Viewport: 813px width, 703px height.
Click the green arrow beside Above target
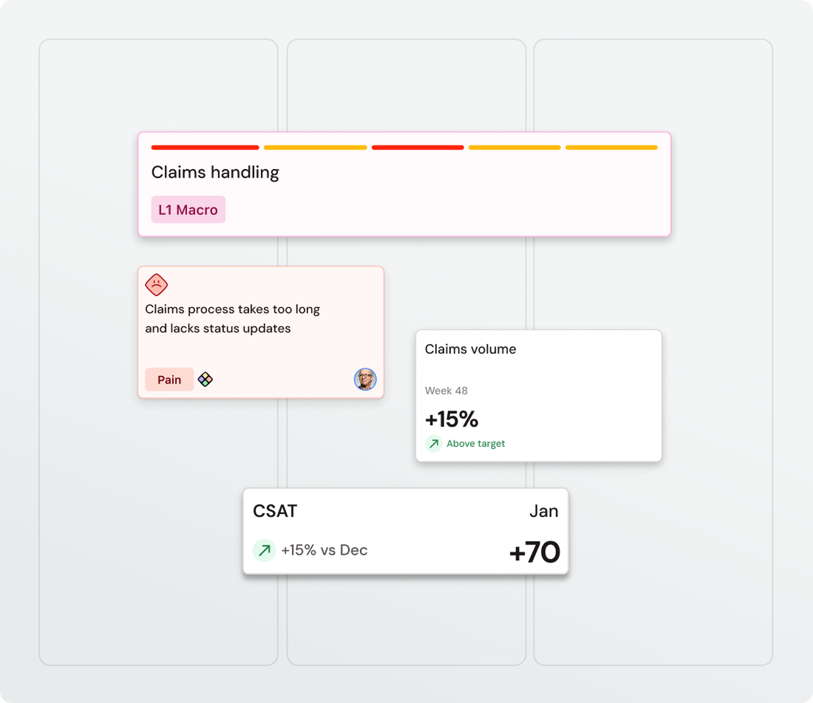pyautogui.click(x=434, y=444)
